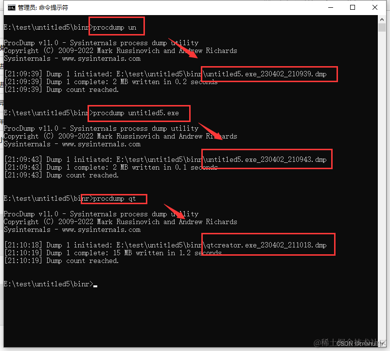Maximize the command prompt window
This screenshot has height=351, width=390.
[353, 7]
